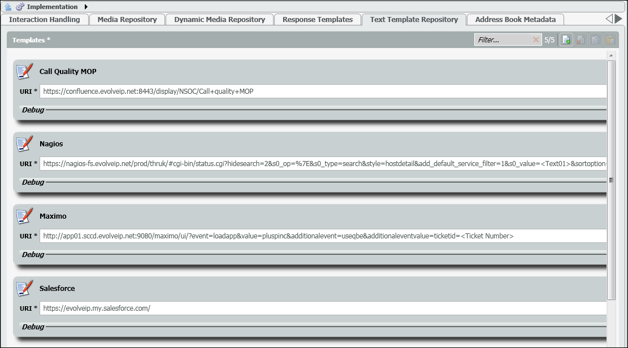Click the add new template icon
This screenshot has width=628, height=348.
[x=566, y=40]
